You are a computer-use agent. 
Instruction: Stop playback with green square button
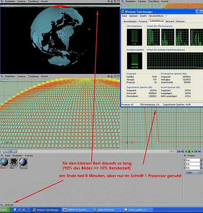(x=189, y=152)
